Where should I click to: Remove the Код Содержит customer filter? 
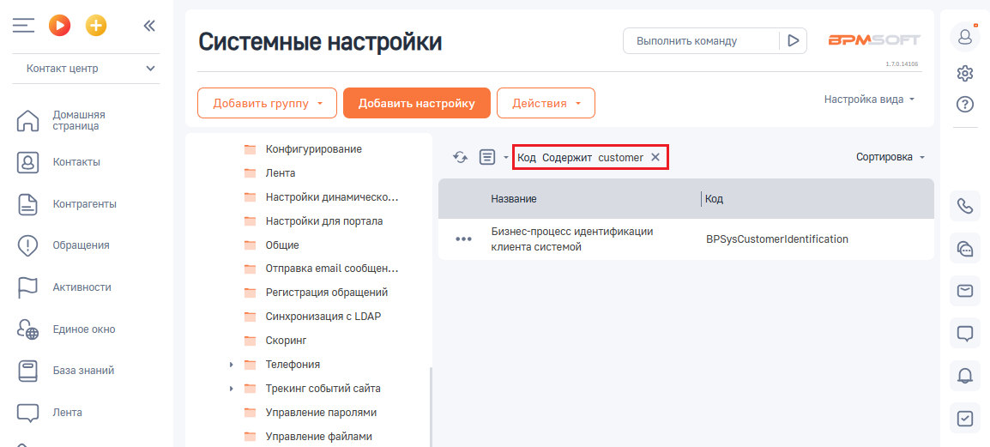click(x=655, y=157)
